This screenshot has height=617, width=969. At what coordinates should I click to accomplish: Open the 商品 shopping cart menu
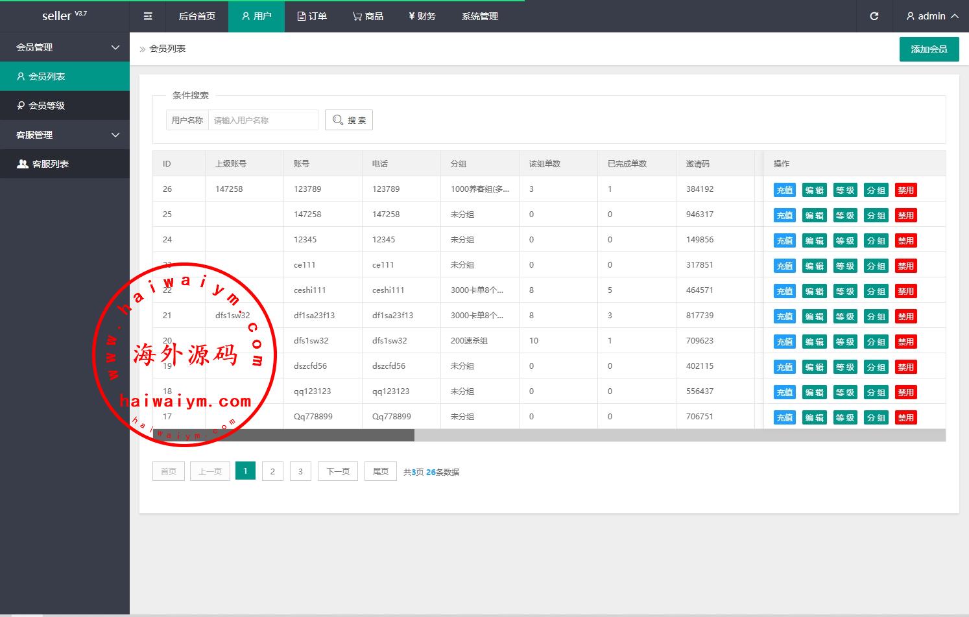click(x=368, y=16)
